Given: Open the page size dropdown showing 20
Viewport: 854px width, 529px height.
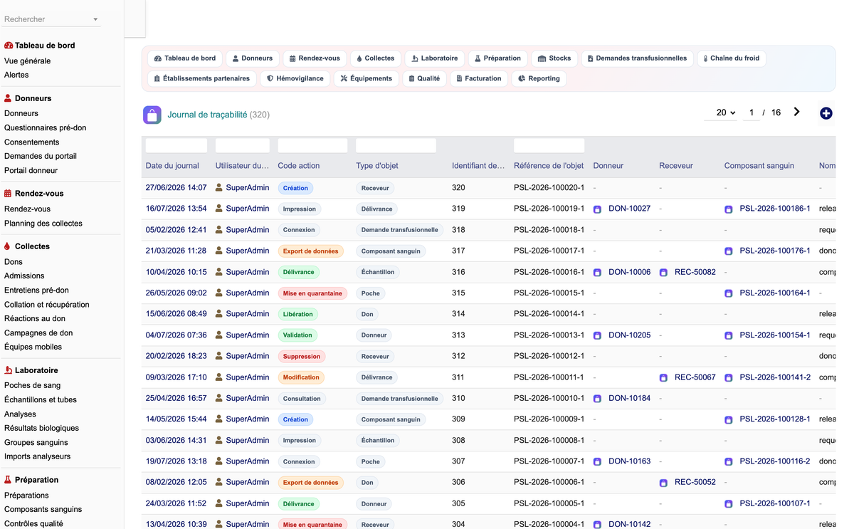Looking at the screenshot, I should (721, 112).
